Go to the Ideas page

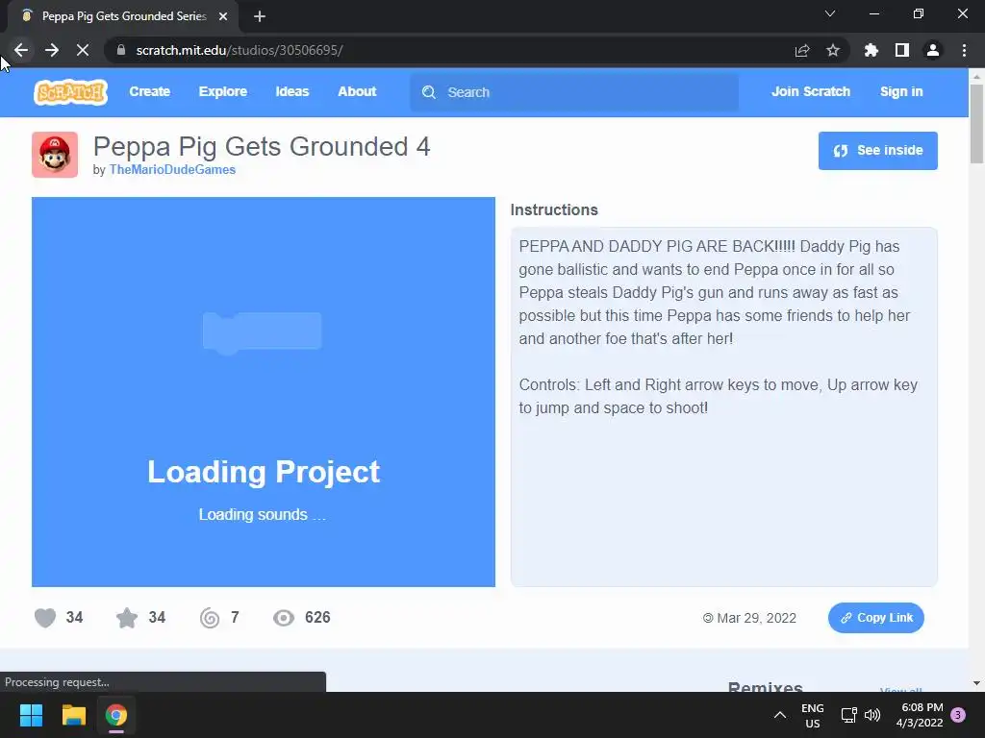292,91
